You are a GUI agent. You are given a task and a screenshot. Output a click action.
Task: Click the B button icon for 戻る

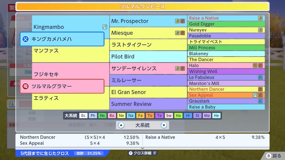[x=269, y=156]
